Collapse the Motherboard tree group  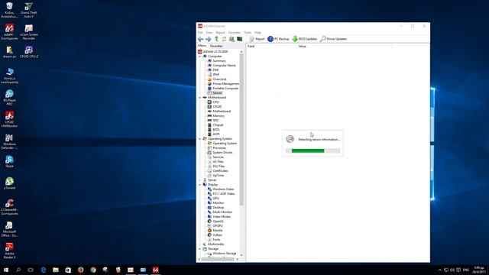pos(200,98)
